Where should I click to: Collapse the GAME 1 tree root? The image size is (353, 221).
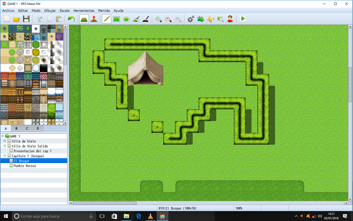[x=3, y=136]
